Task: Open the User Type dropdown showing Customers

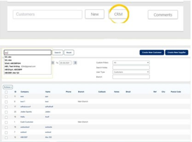Action: pos(131,72)
